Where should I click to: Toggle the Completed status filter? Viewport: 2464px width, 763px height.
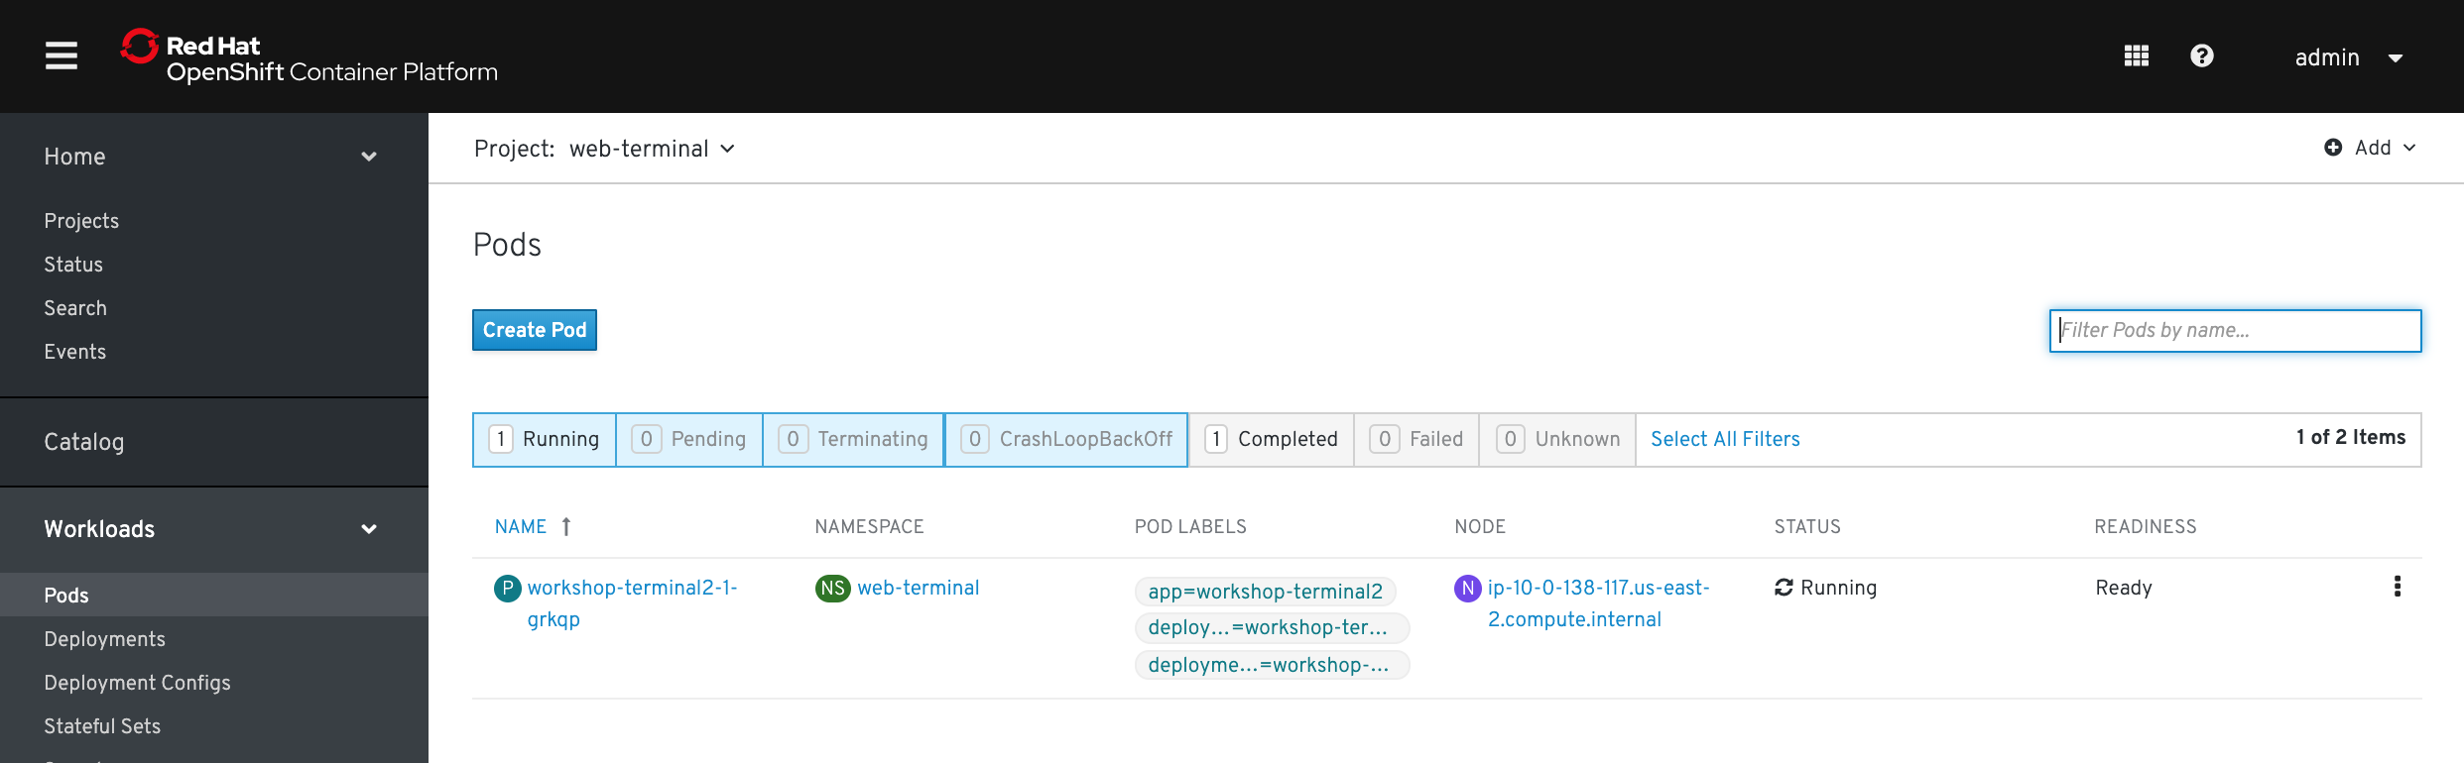pos(1271,439)
